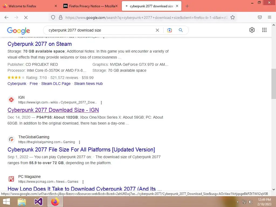Viewport: 276px width, 207px height.
Task: Click the forward navigation arrow
Action: point(16,18)
